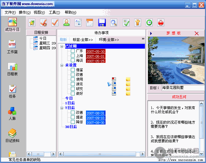206x163 pixels.
Task: Click the floppy disk save icon
Action: click(102, 23)
